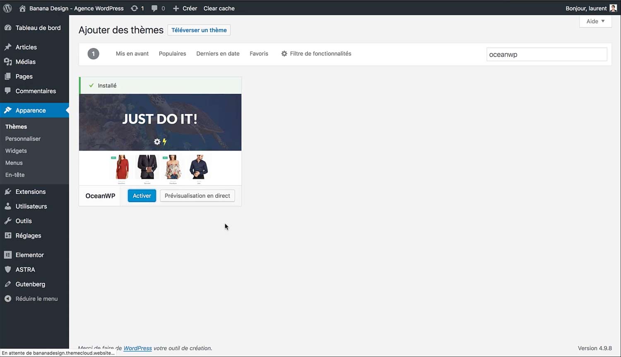Image resolution: width=621 pixels, height=357 pixels.
Task: Open the Widgets submenu item
Action: click(x=16, y=151)
